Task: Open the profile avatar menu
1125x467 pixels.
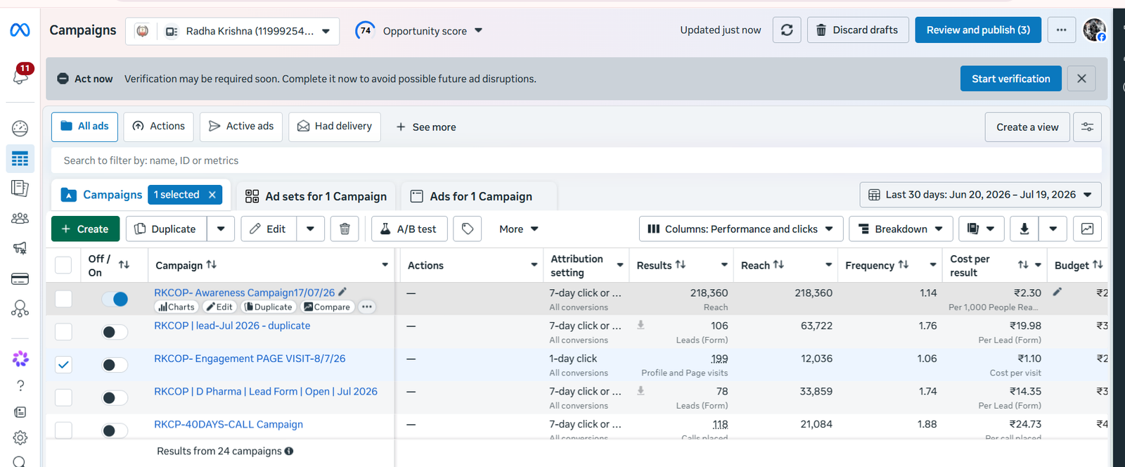Action: click(1094, 30)
